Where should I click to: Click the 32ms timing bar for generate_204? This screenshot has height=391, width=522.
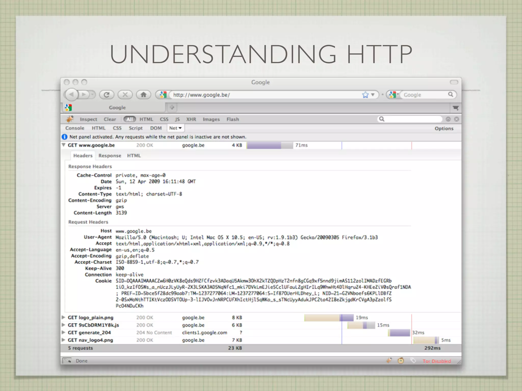pos(399,333)
